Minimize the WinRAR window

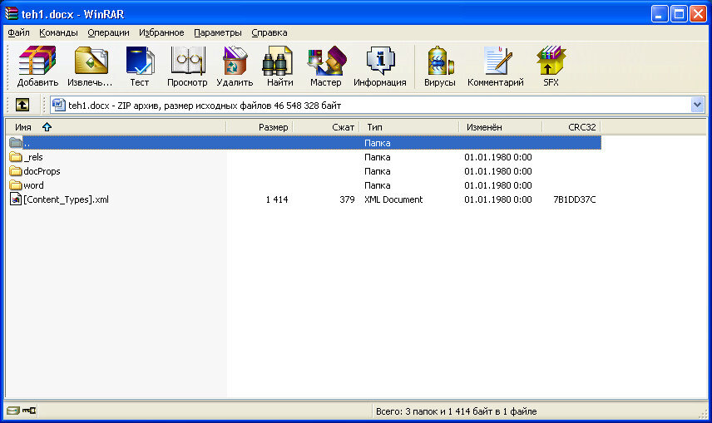[x=660, y=13]
